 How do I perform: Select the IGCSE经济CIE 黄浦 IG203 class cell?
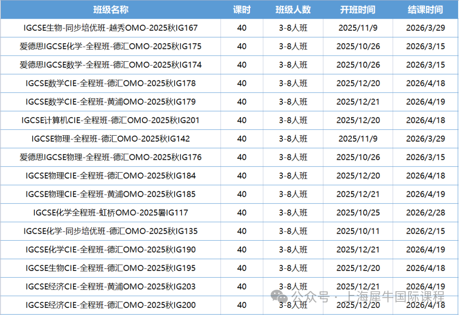pyautogui.click(x=110, y=287)
